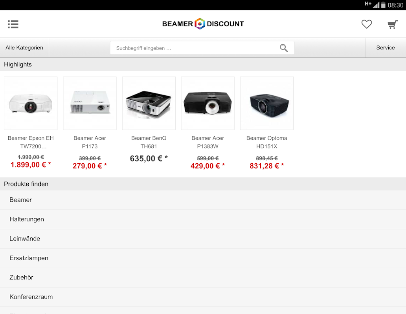Open the shopping cart icon

(393, 24)
